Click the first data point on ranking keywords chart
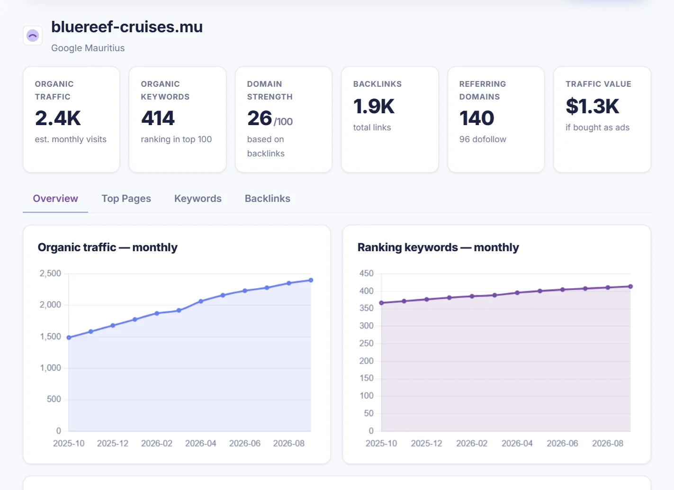 click(x=381, y=303)
